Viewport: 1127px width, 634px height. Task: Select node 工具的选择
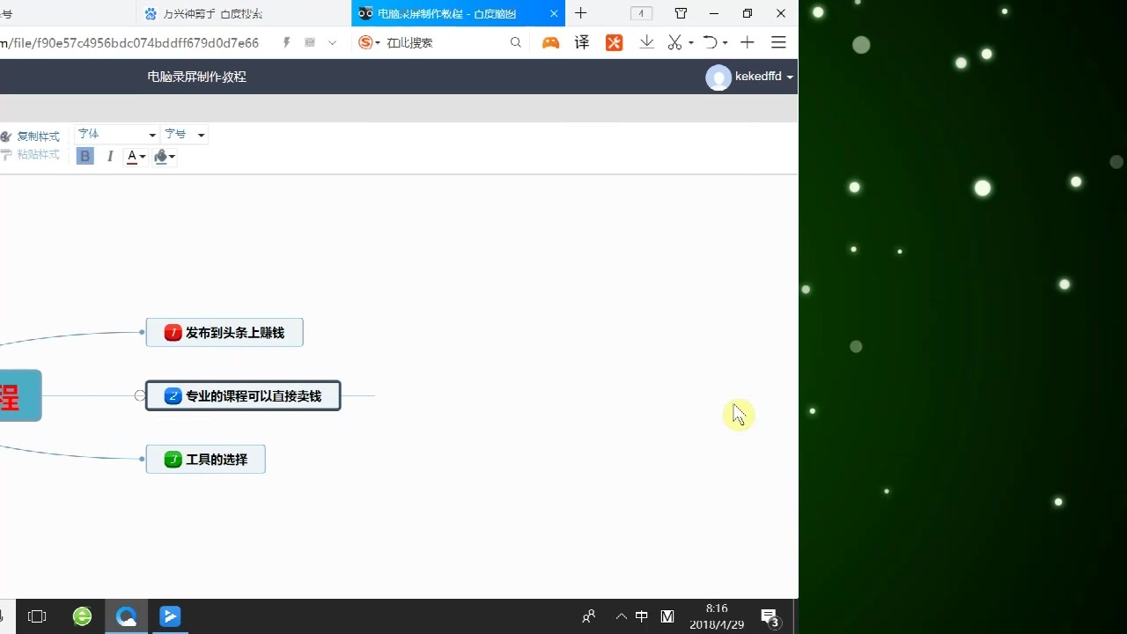pos(205,460)
